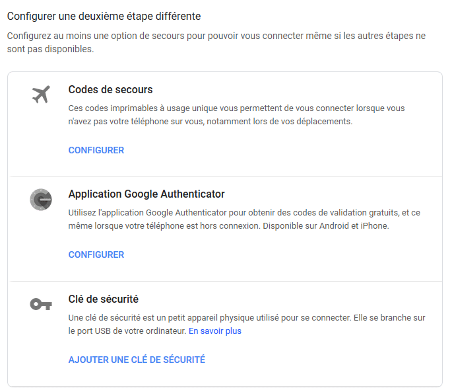
Task: Click the airplane icon for Codes de secours
Action: (x=41, y=95)
